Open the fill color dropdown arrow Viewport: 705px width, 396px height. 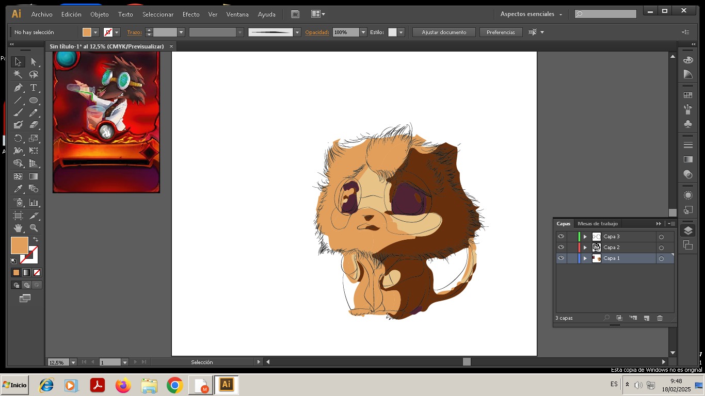point(95,32)
